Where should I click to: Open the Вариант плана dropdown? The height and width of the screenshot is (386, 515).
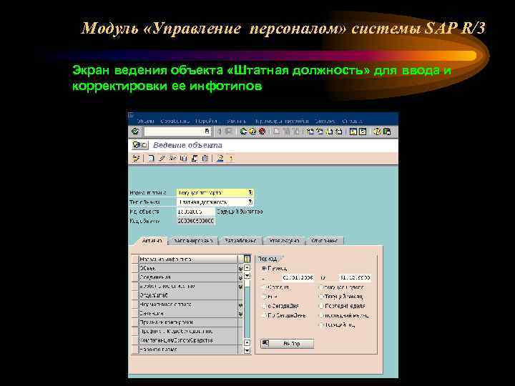pyautogui.click(x=250, y=193)
